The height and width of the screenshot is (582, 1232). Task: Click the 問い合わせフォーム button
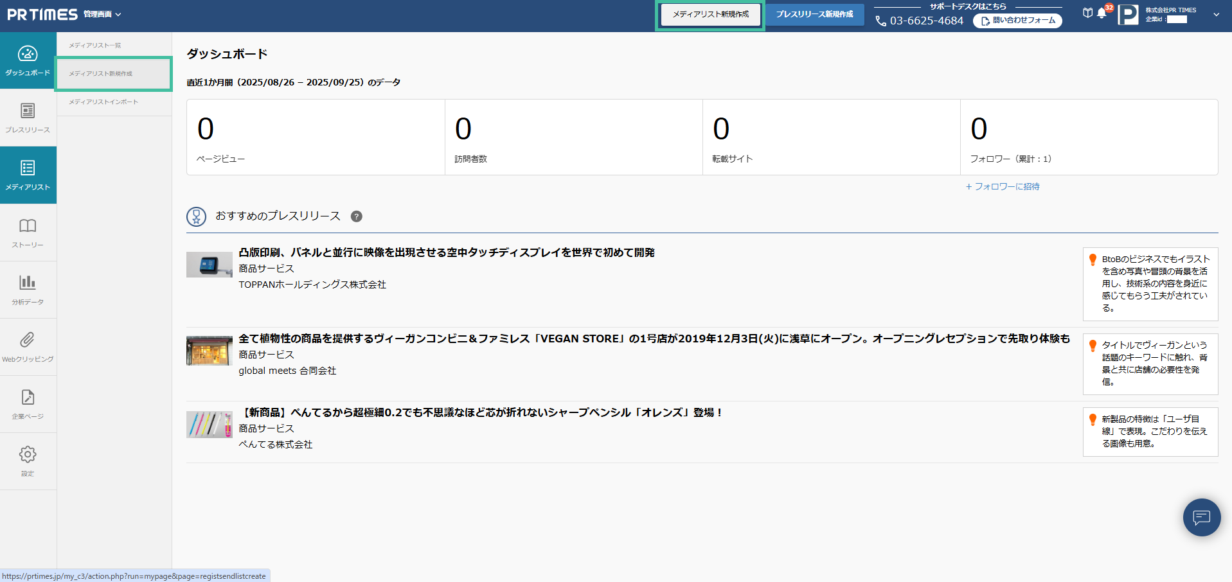pos(1017,21)
